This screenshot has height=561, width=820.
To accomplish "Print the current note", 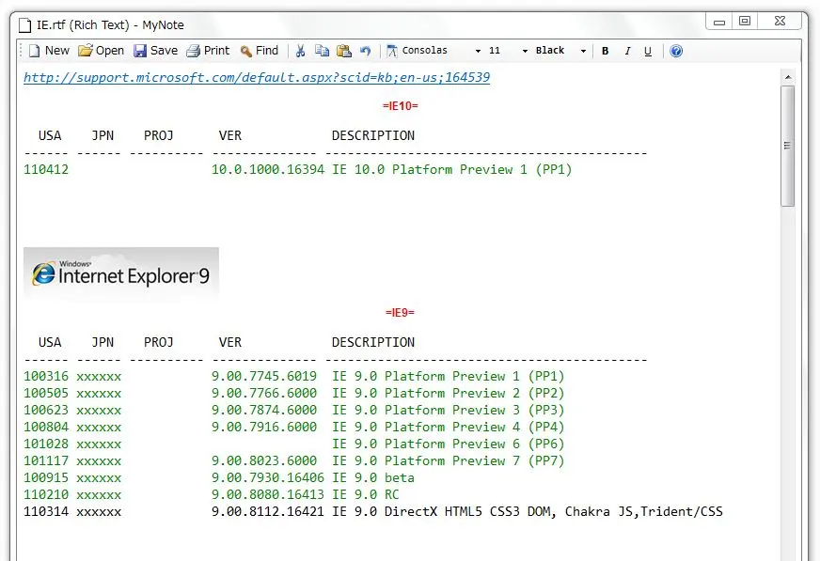I will coord(208,51).
